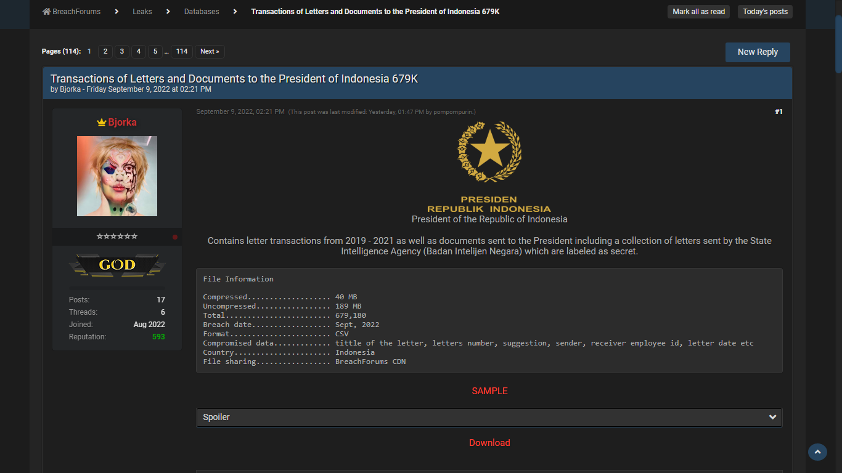Click the home icon beside BreachForums
The height and width of the screenshot is (473, 842).
(x=46, y=12)
